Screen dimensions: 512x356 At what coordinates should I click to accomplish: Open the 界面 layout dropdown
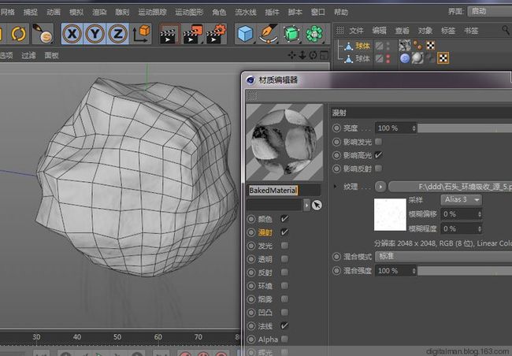tap(490, 12)
